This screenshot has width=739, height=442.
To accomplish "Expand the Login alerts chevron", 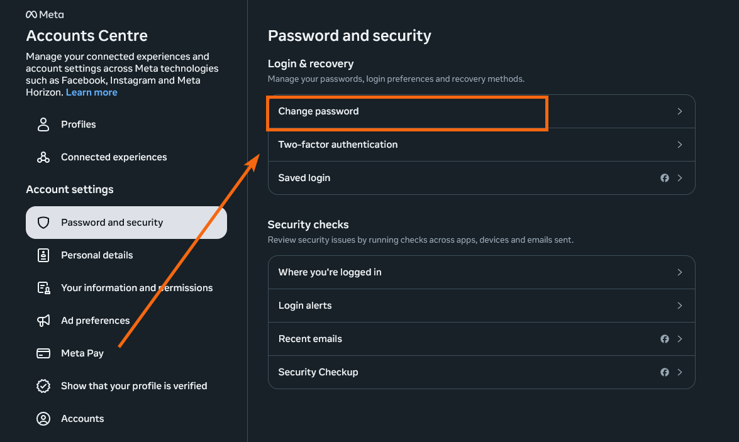I will (x=680, y=306).
